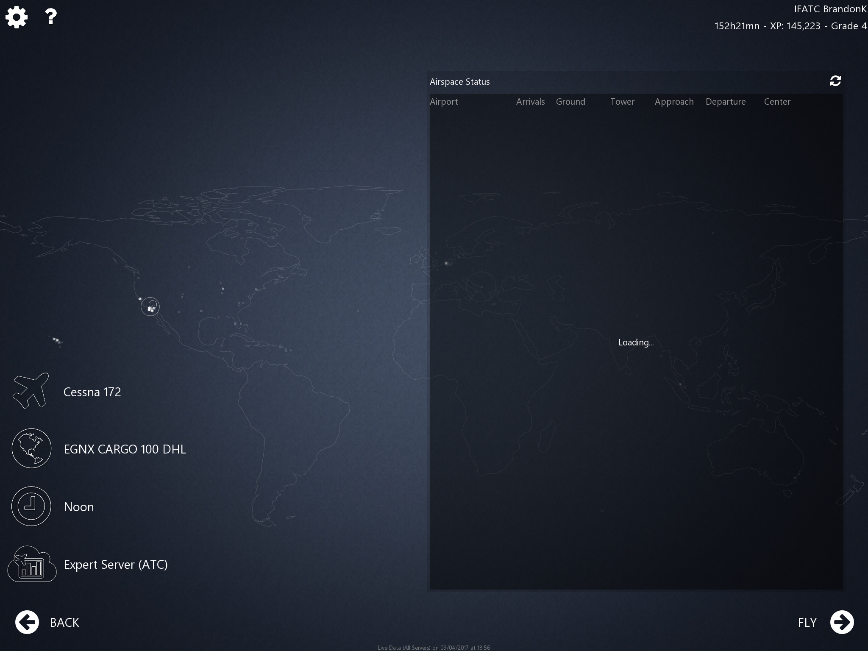Click the globe location icon
Screen dimensions: 868x651
[x=31, y=448]
